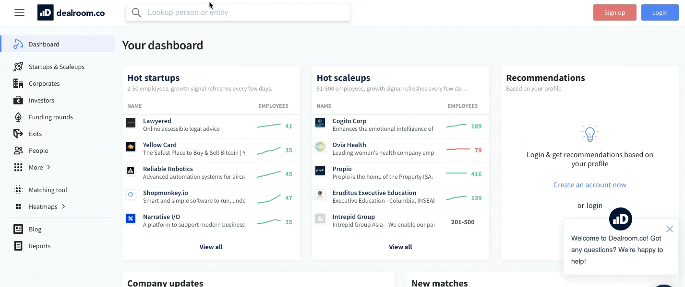
Task: Open the hamburger menu icon
Action: (19, 12)
